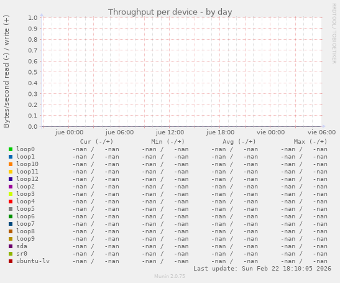Select the loop5 legend label
Image resolution: width=340 pixels, height=283 pixels.
click(x=25, y=209)
